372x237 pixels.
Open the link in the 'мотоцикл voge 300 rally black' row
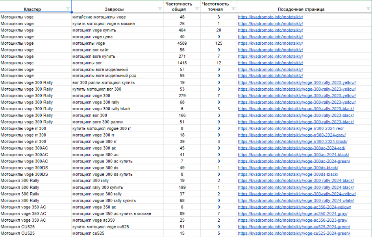(x=296, y=109)
